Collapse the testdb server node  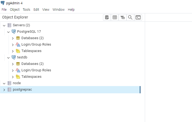(x=8, y=58)
